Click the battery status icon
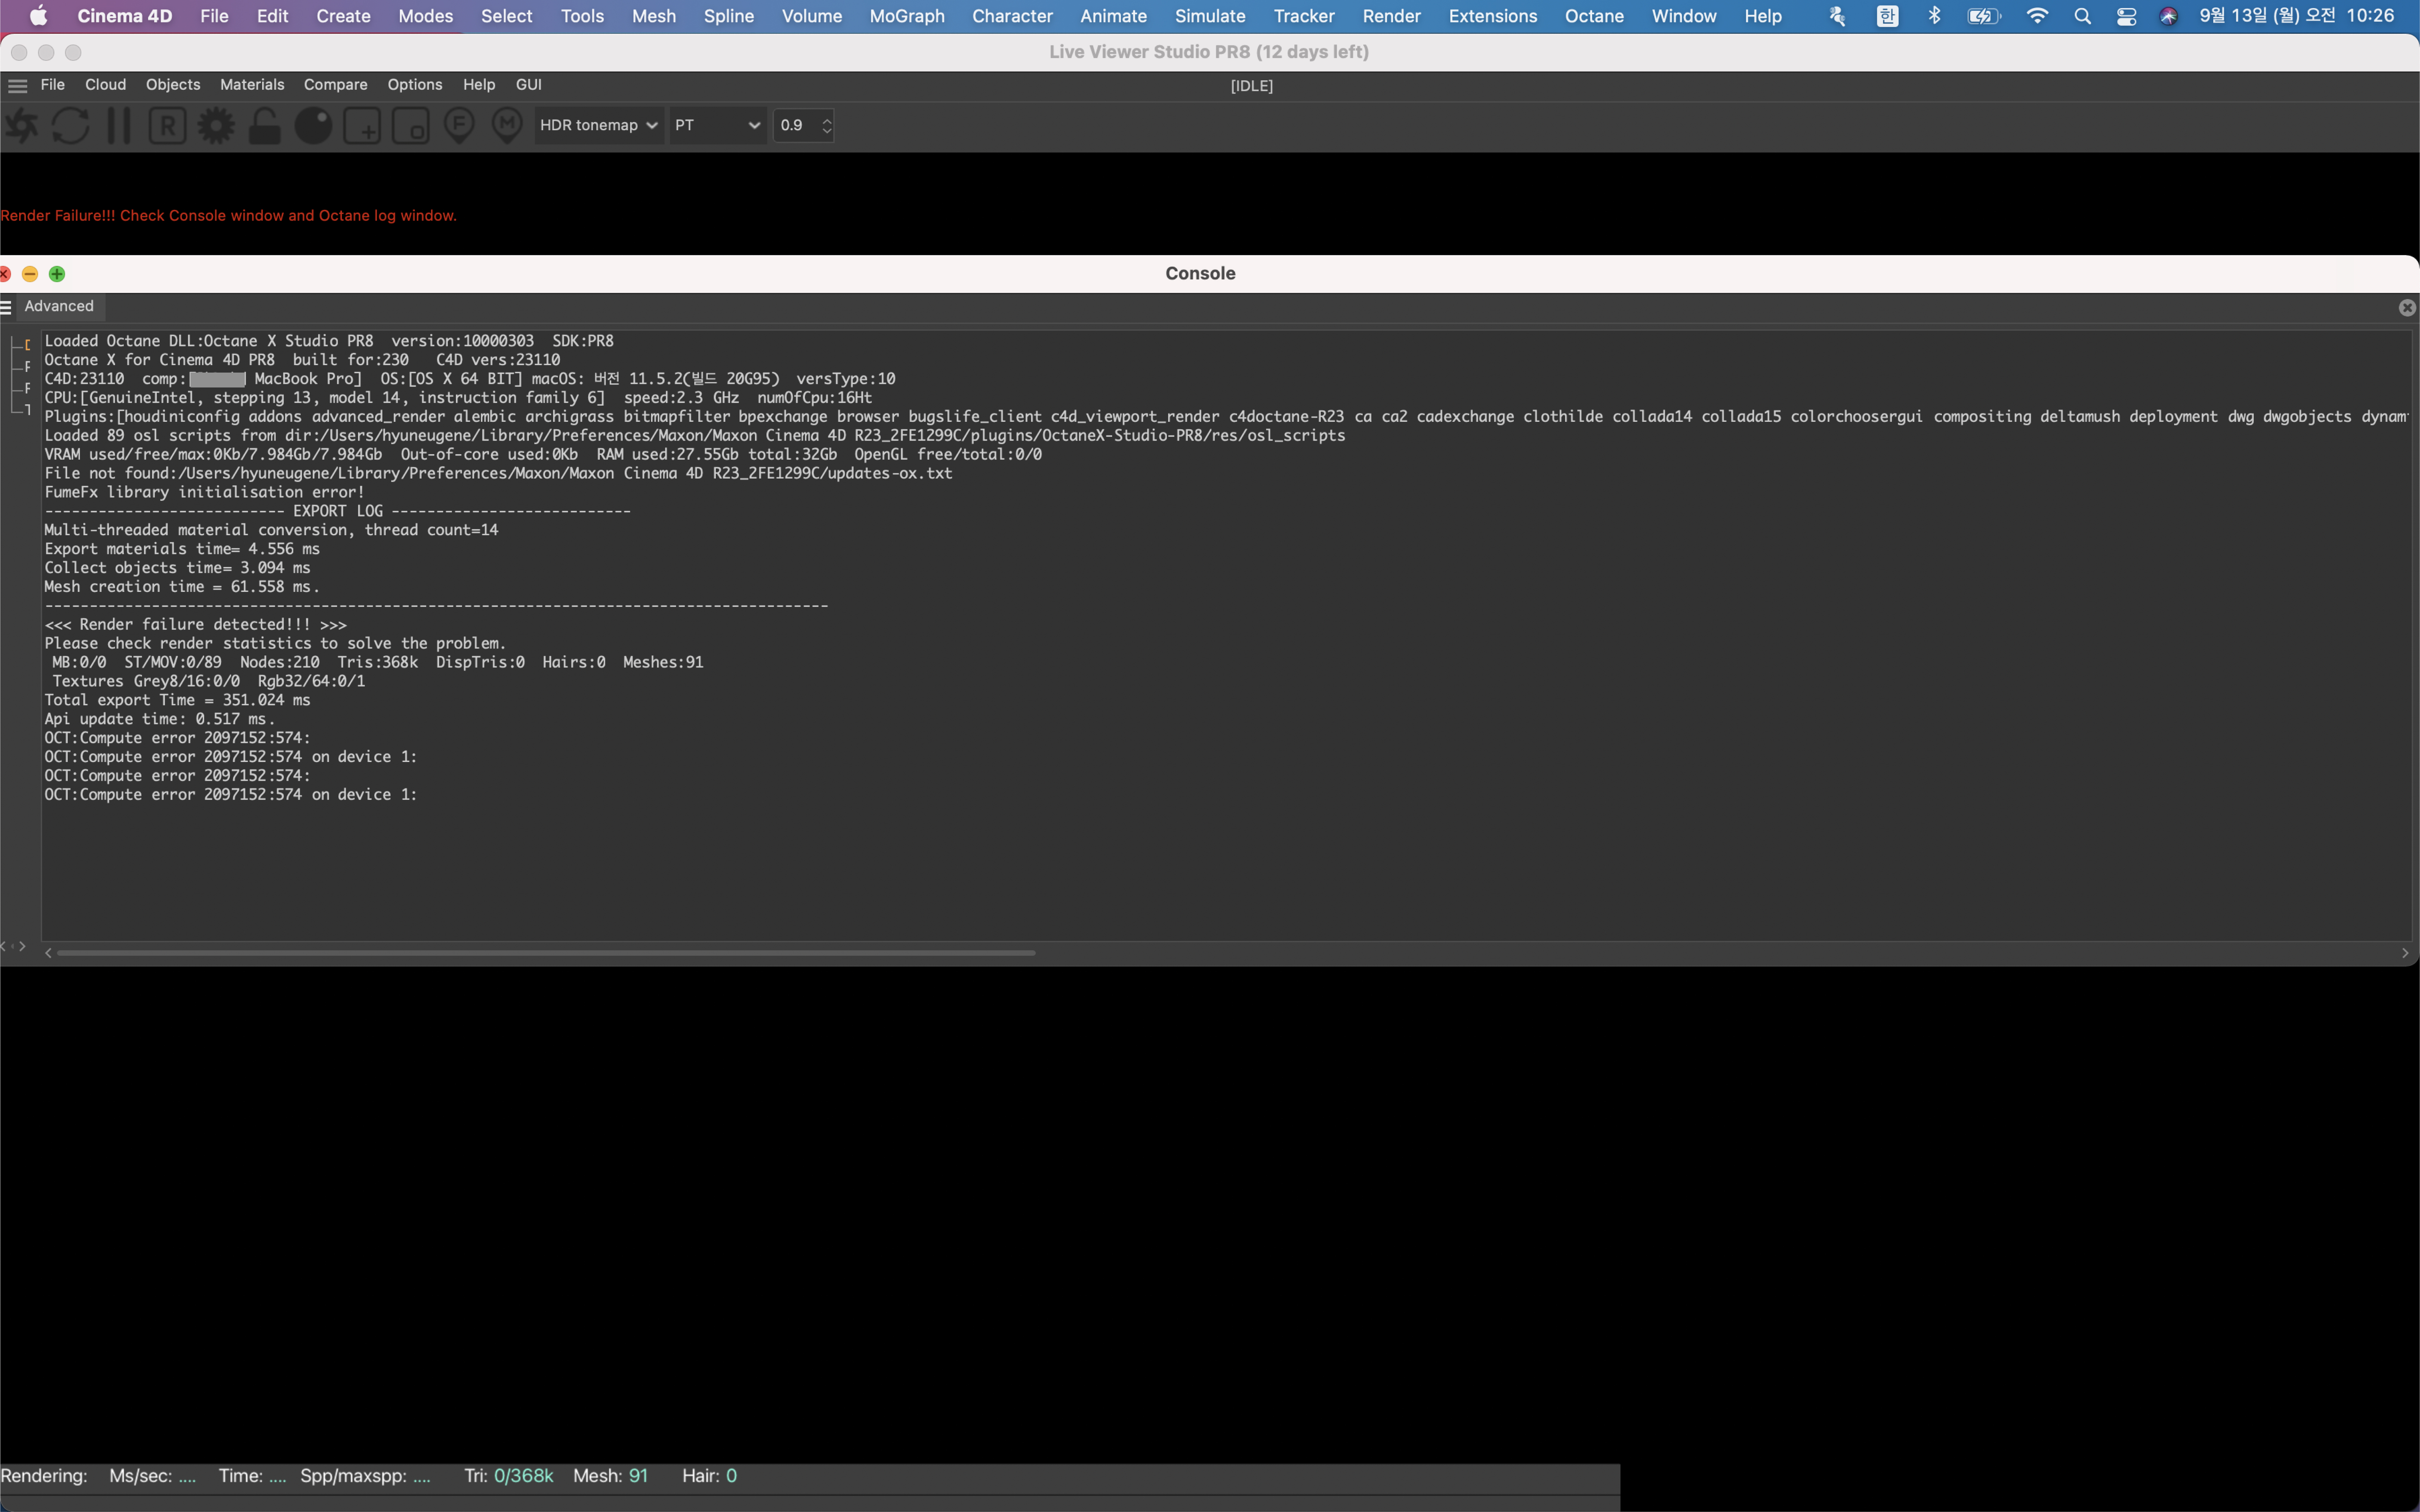 1984,16
